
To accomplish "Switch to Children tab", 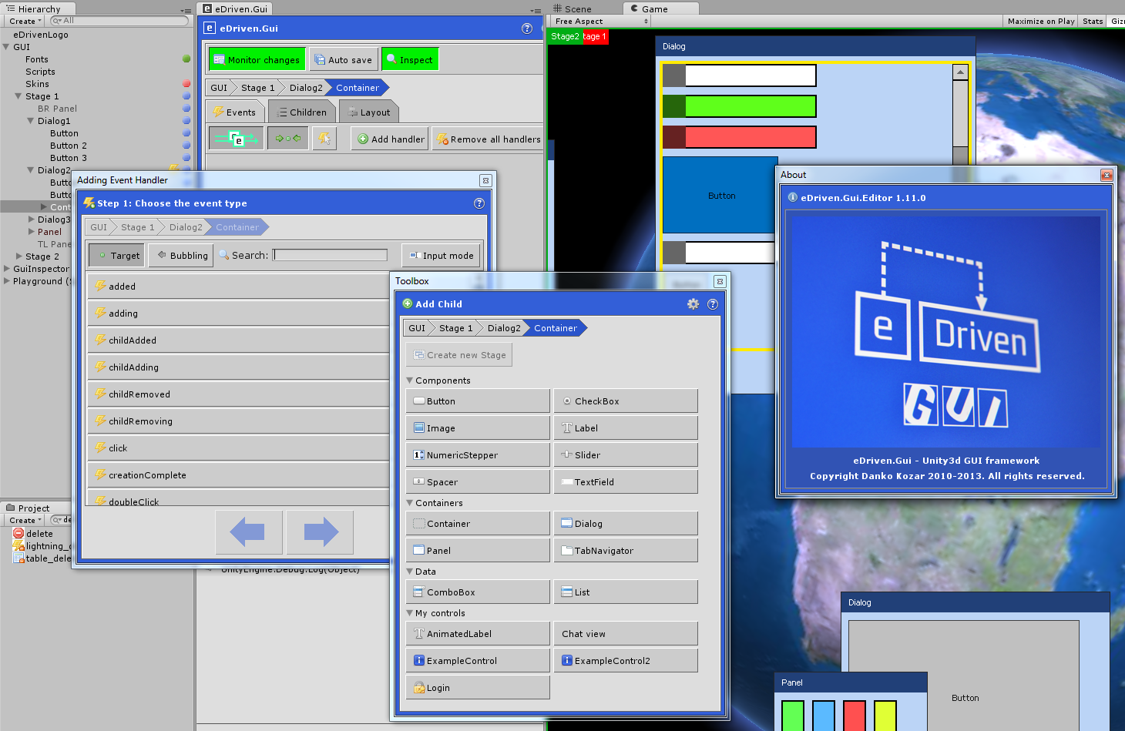I will click(301, 112).
